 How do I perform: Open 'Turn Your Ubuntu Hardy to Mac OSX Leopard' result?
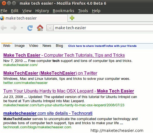68,91
